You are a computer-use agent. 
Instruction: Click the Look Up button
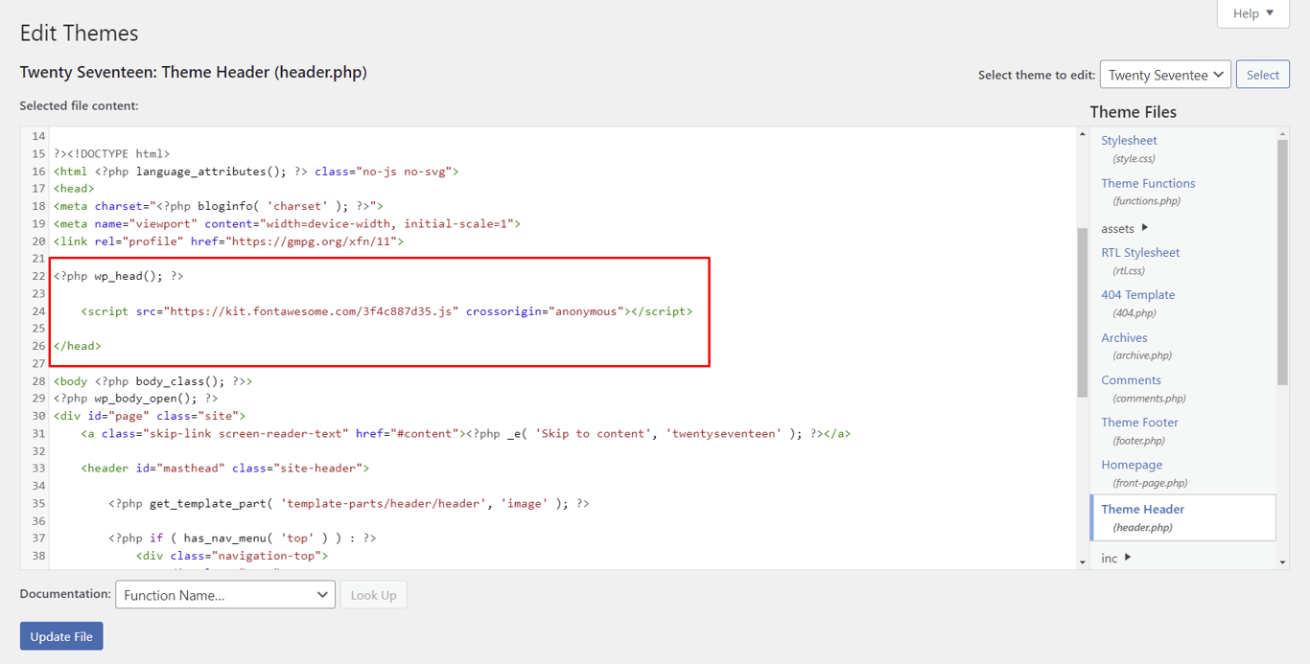pos(373,594)
